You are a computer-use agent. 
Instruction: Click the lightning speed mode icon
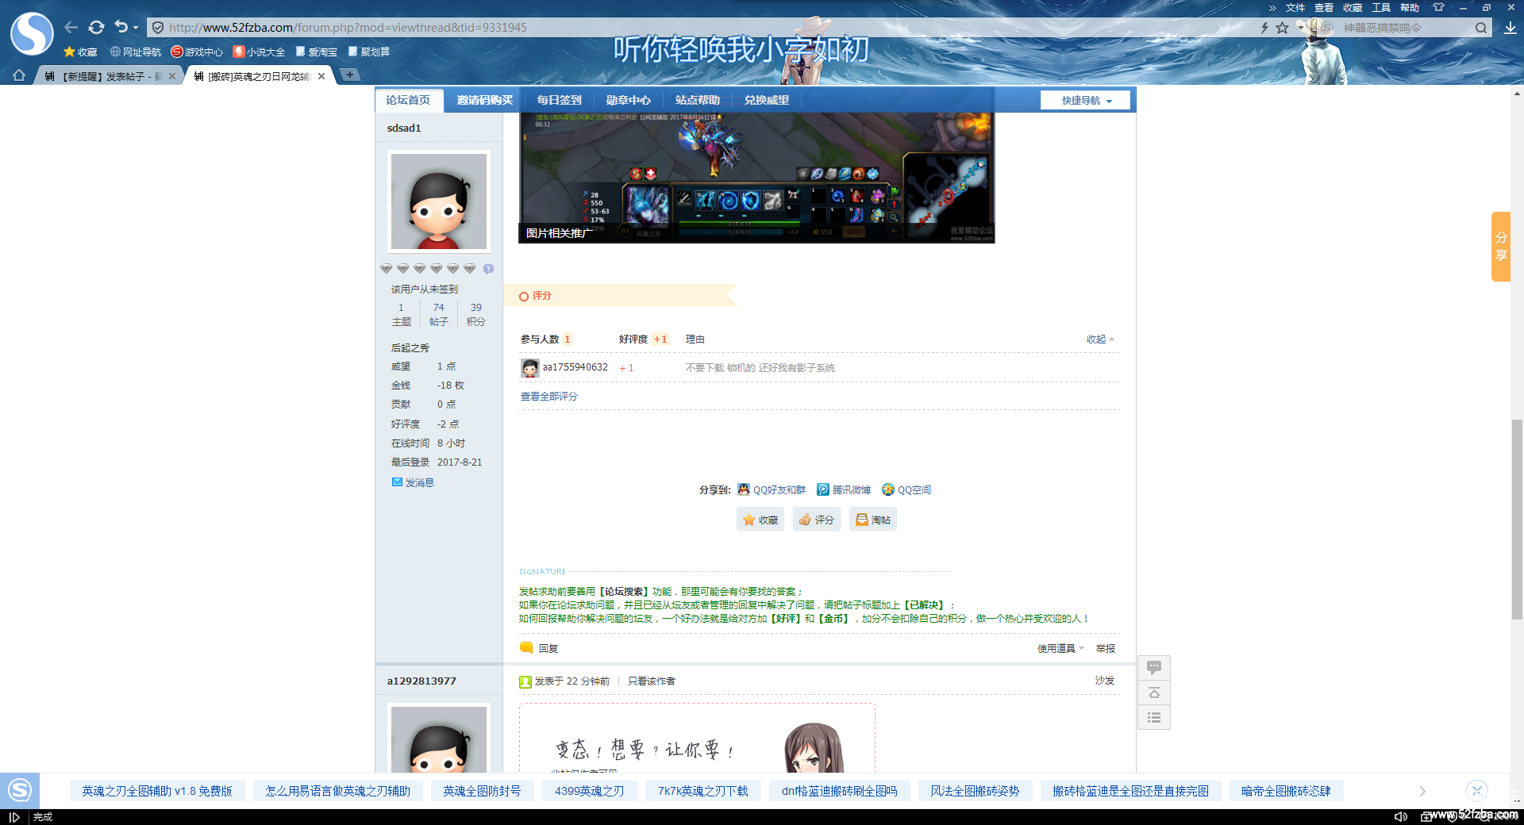click(x=1264, y=28)
